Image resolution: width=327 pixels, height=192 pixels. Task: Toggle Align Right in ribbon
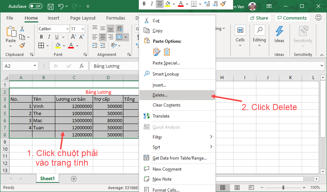[111, 37]
